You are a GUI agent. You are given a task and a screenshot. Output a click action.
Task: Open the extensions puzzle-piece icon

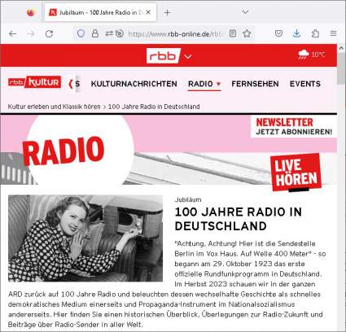click(x=315, y=33)
